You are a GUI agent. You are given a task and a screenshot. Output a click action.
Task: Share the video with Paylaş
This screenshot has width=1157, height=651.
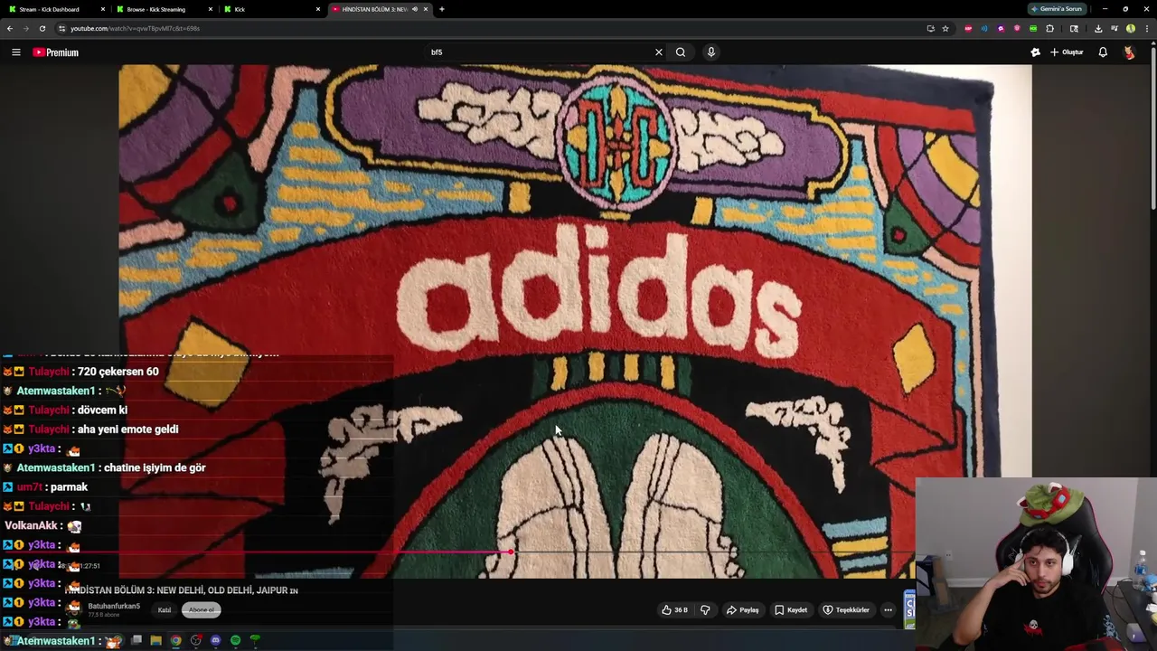(743, 610)
